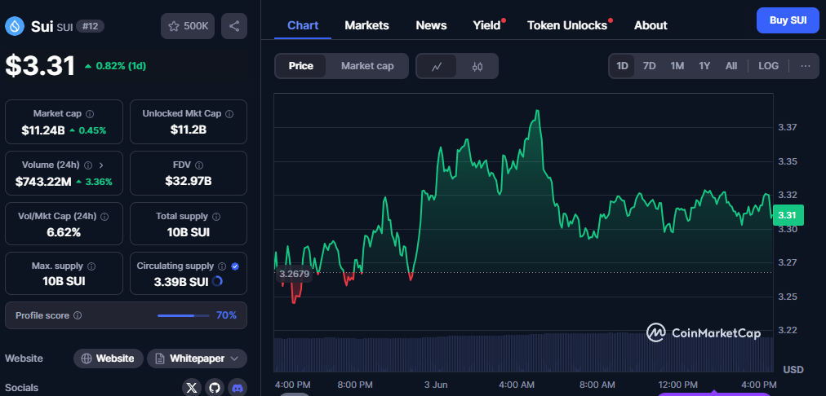
Task: Click Volume (24h) info icon
Action: [88, 165]
